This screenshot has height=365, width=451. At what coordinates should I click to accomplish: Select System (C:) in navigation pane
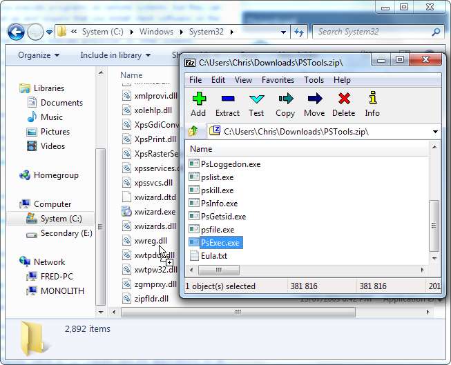(x=61, y=219)
